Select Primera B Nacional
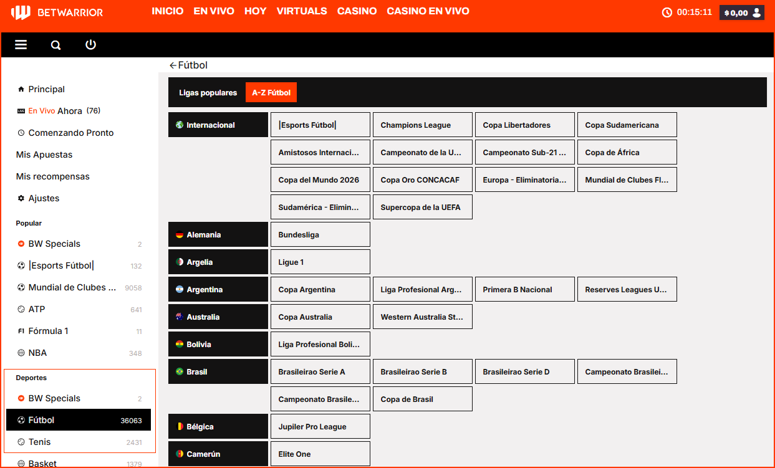 point(525,289)
